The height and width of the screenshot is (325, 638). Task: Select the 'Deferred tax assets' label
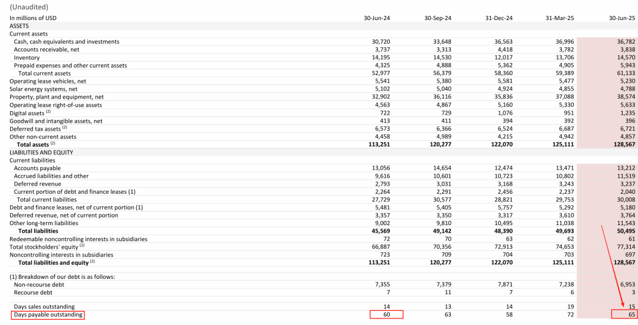[35, 129]
